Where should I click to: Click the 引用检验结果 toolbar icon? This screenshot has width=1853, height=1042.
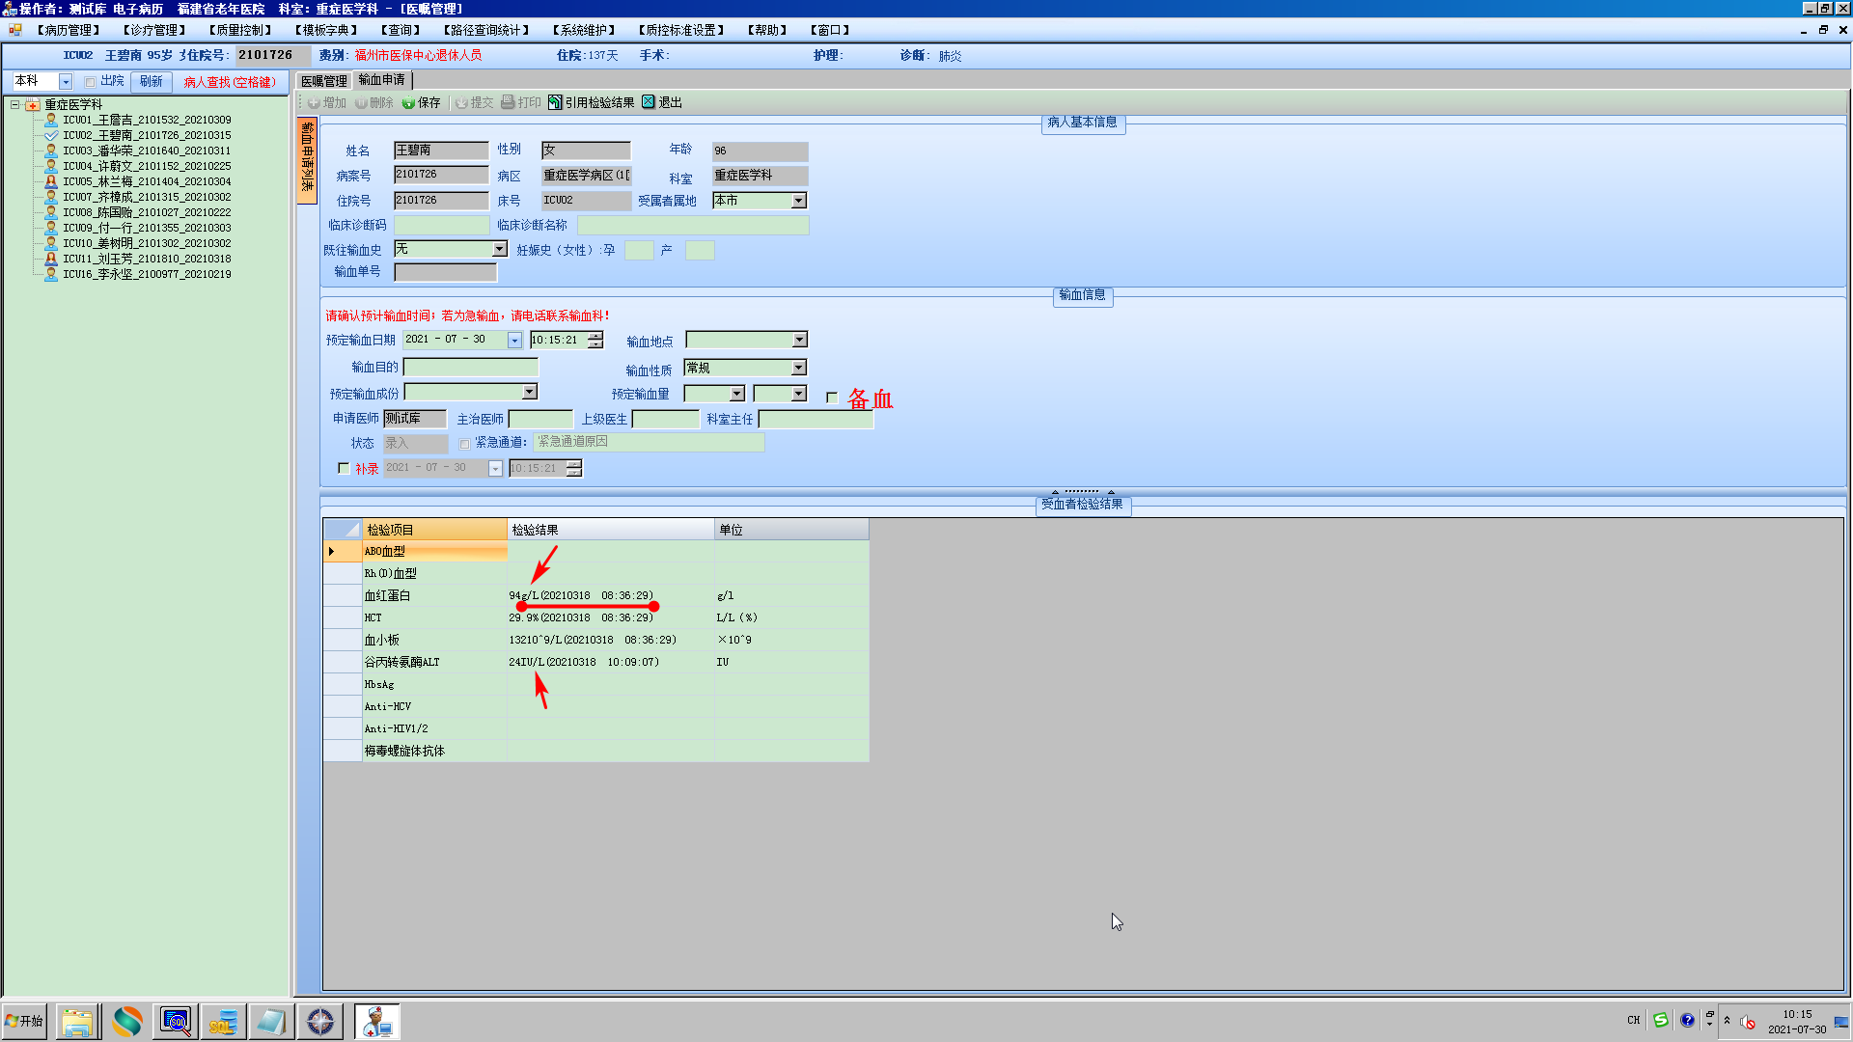point(555,102)
